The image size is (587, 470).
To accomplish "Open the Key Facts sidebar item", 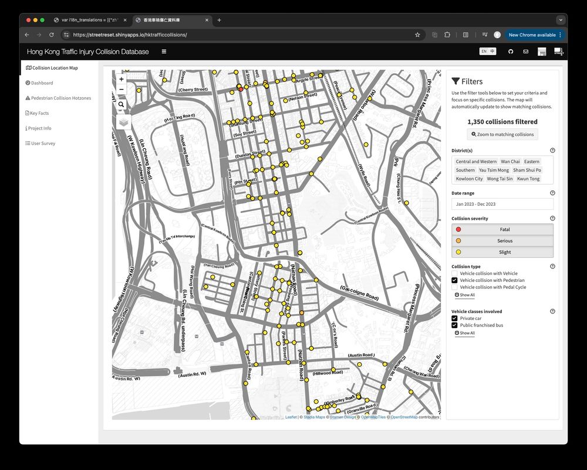I will coord(36,113).
